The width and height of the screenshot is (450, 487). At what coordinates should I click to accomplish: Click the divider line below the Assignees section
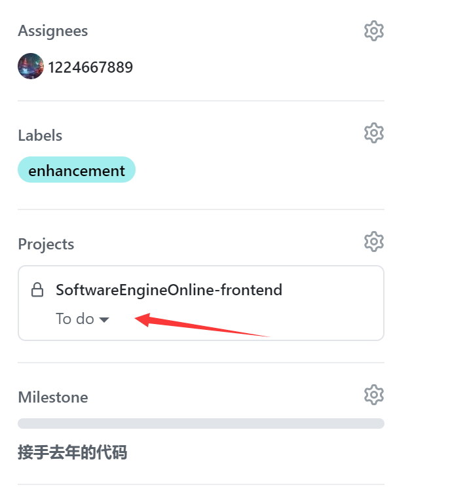(201, 101)
